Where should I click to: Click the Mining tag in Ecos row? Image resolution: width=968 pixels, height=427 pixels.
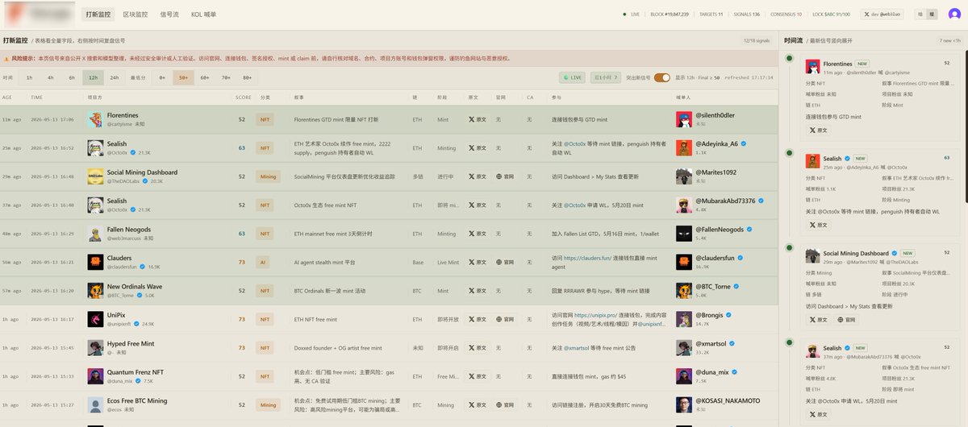coord(268,404)
